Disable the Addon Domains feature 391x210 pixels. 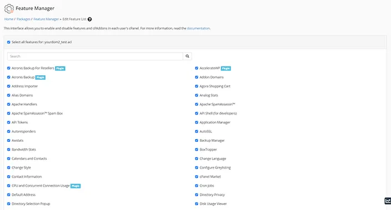point(197,77)
